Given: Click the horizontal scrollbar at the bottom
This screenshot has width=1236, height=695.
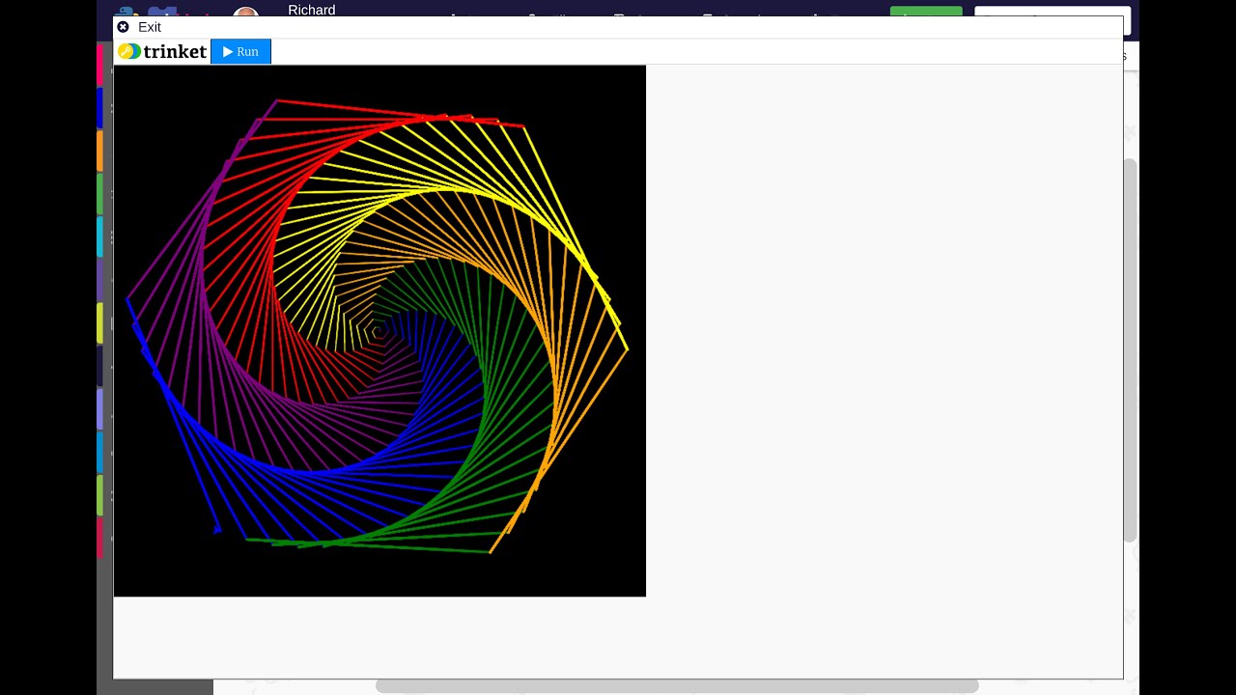Looking at the screenshot, I should click(676, 685).
